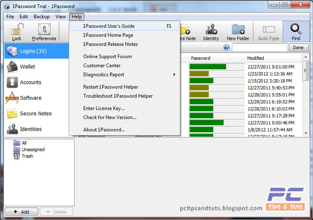Click the Add button at bottom left
Viewport: 313px width, 220px height.
point(21,212)
